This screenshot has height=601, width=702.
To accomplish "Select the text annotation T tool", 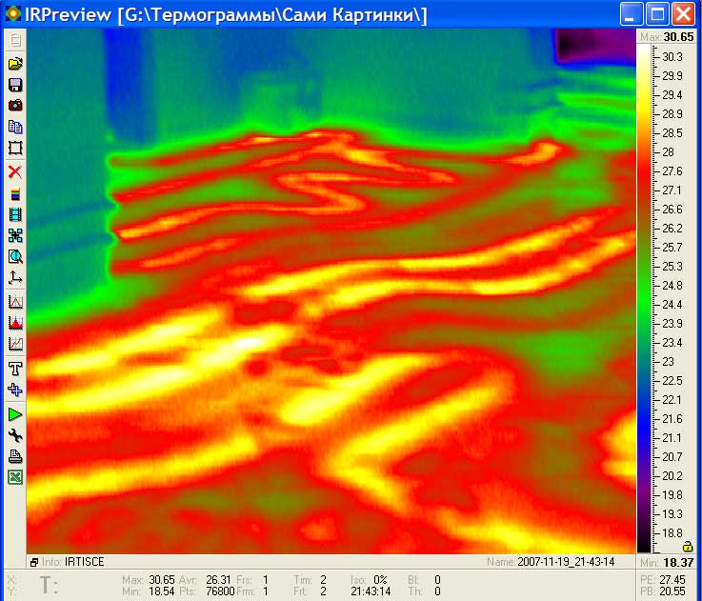I will click(x=15, y=369).
